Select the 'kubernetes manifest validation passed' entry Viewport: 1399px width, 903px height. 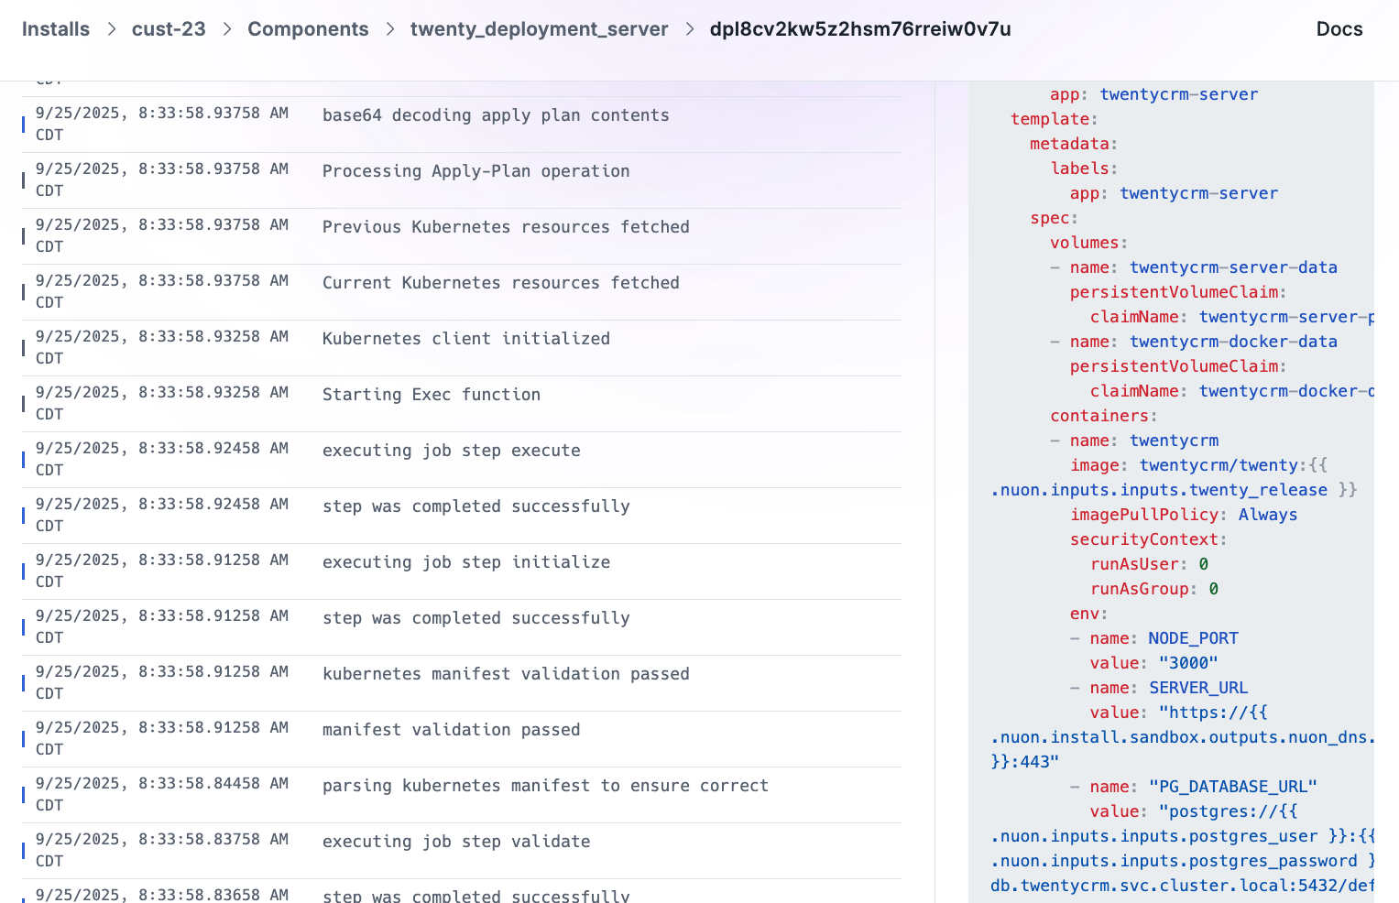506,673
